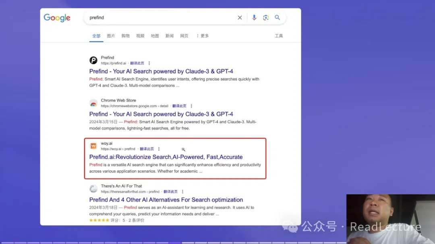Select the 视频 (Videos) tab
This screenshot has height=244, width=435.
point(140,36)
